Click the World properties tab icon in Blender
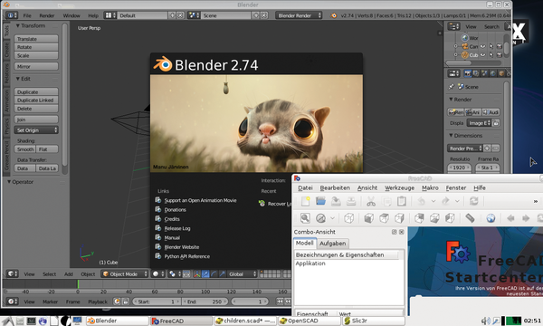This screenshot has height=326, width=543. tap(493, 73)
